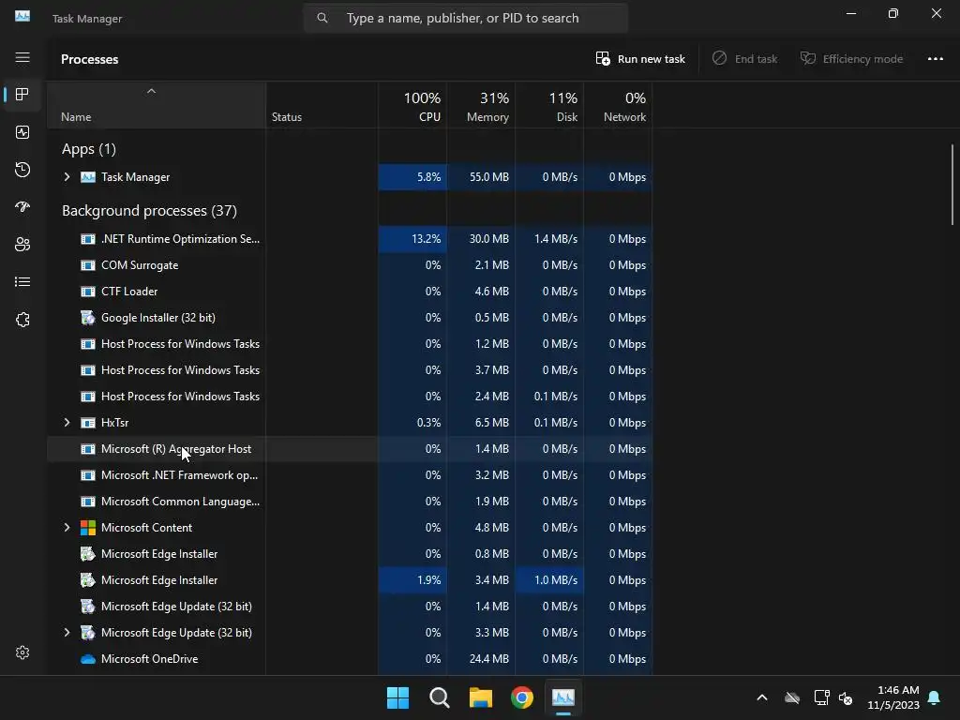960x720 pixels.
Task: Click the Microsoft Content colored squares icon
Action: click(x=88, y=528)
